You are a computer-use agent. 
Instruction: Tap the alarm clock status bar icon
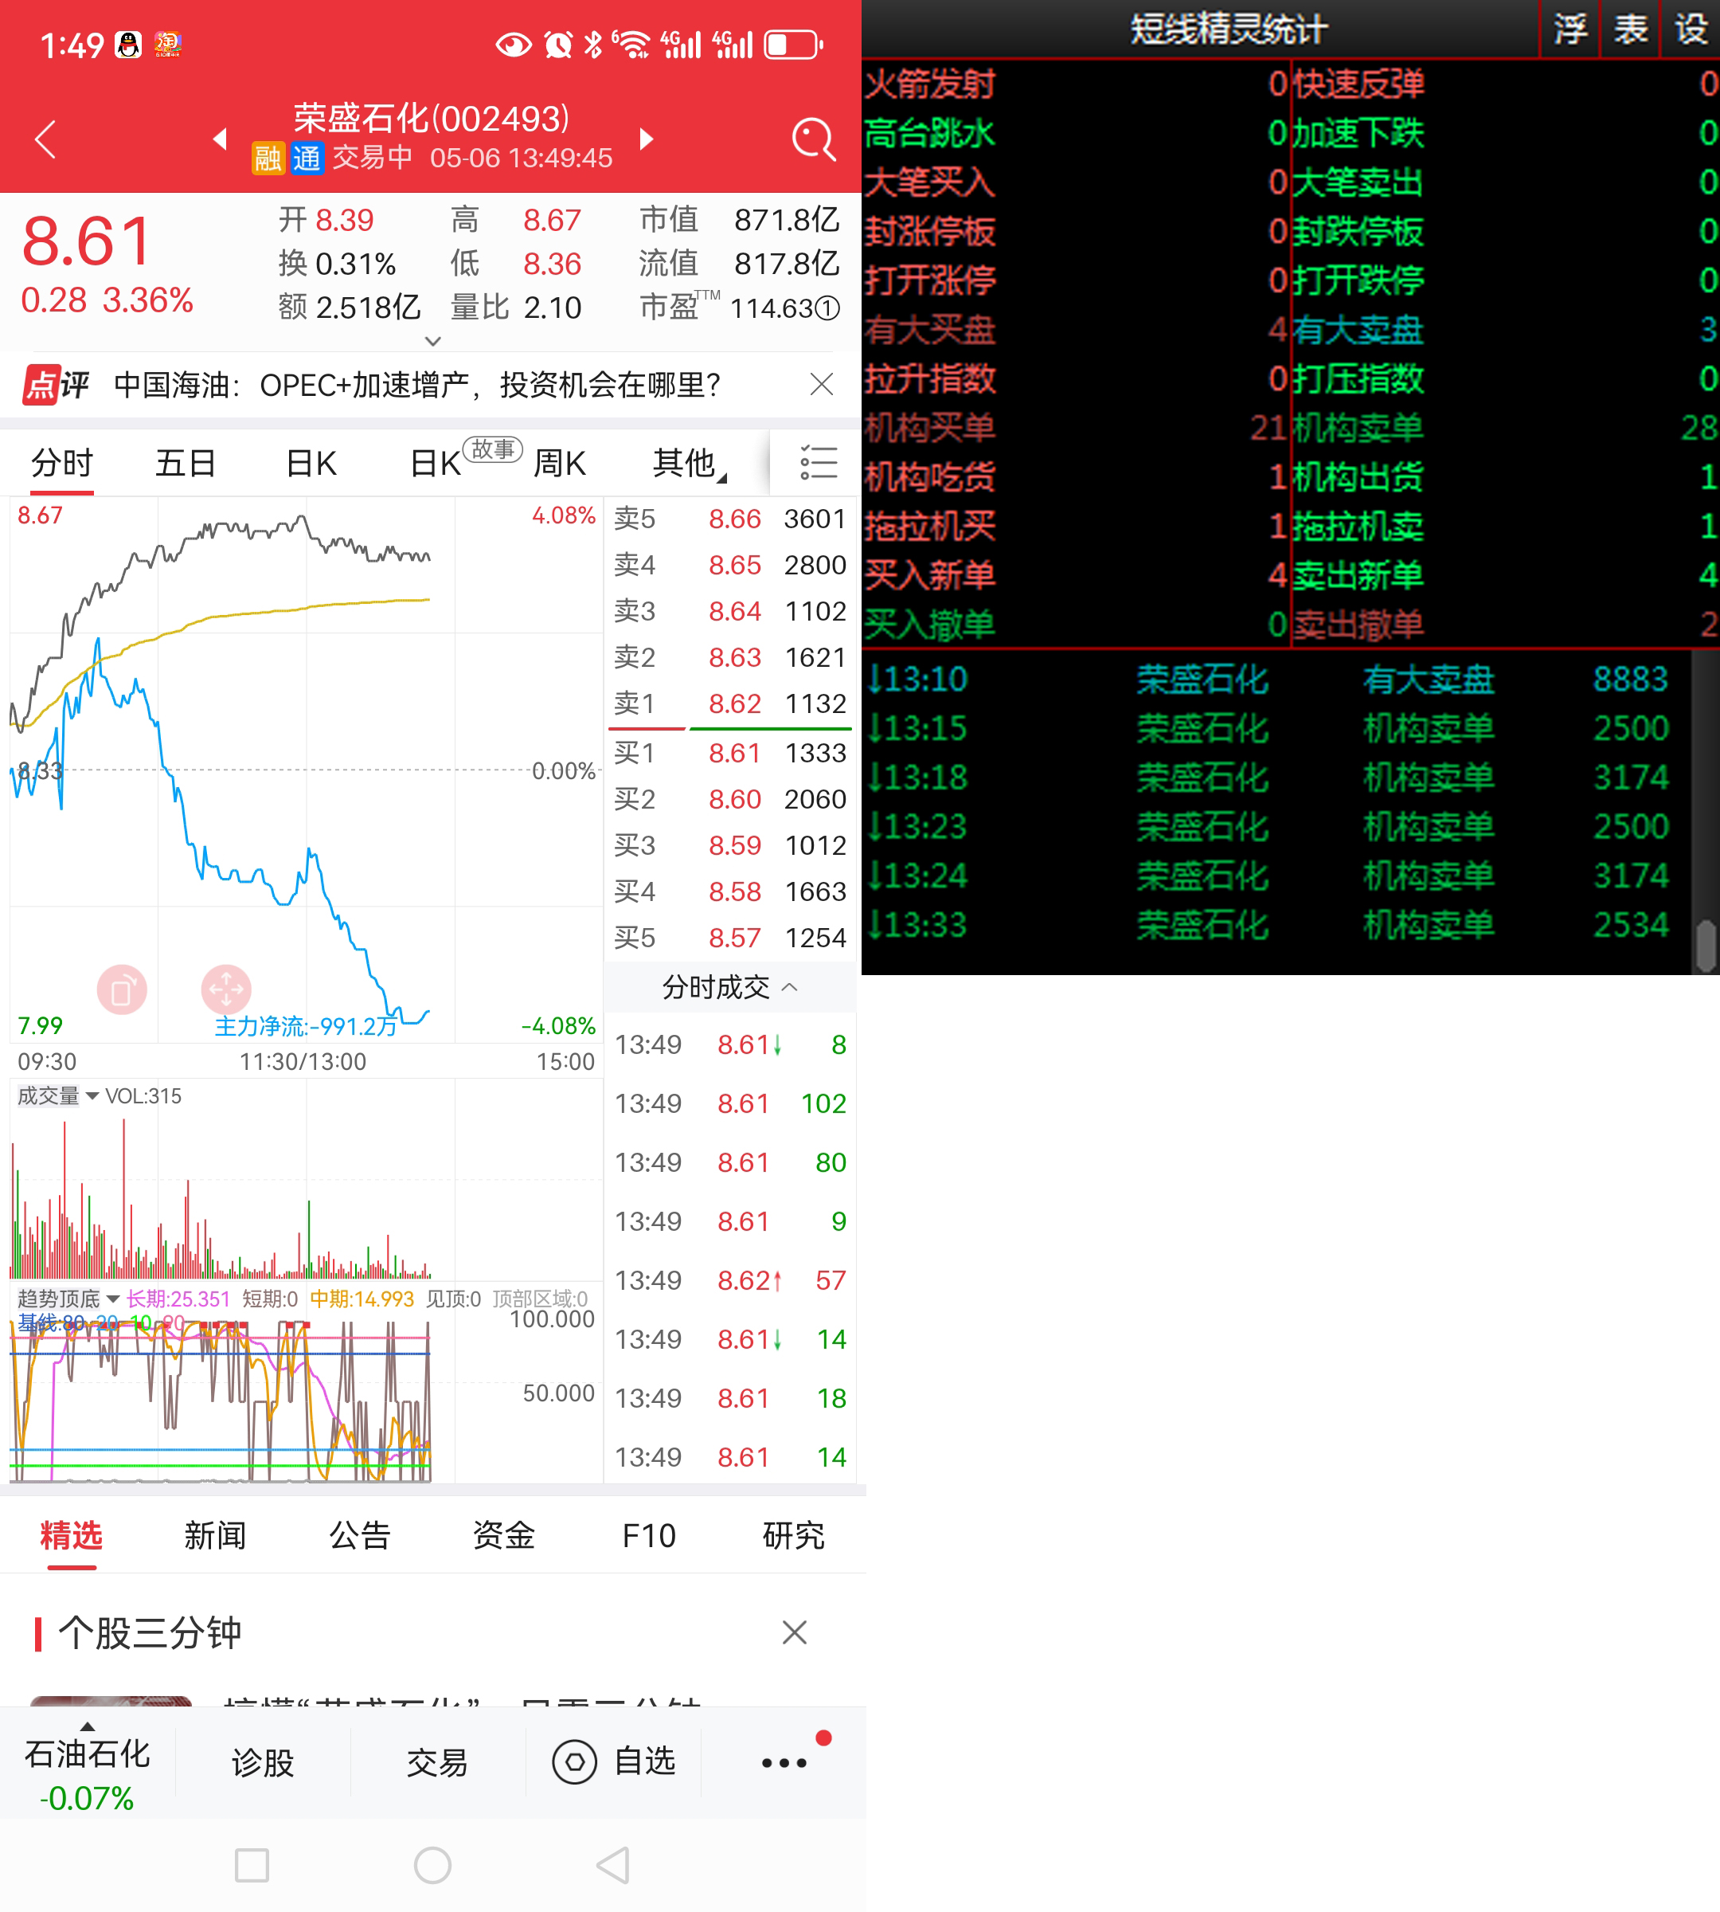point(558,45)
